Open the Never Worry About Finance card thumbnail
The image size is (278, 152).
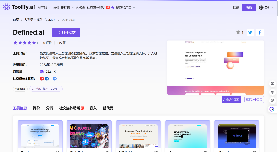tap(188, 136)
